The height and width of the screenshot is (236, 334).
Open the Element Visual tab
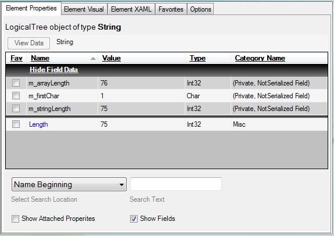[84, 9]
